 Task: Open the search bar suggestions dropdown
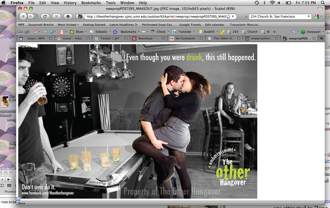point(309,17)
